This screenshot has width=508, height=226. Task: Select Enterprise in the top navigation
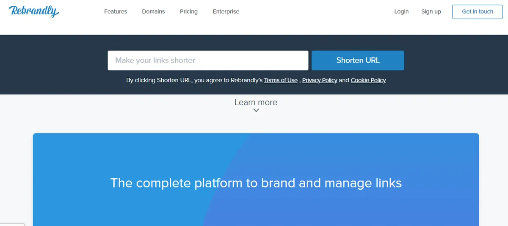226,11
